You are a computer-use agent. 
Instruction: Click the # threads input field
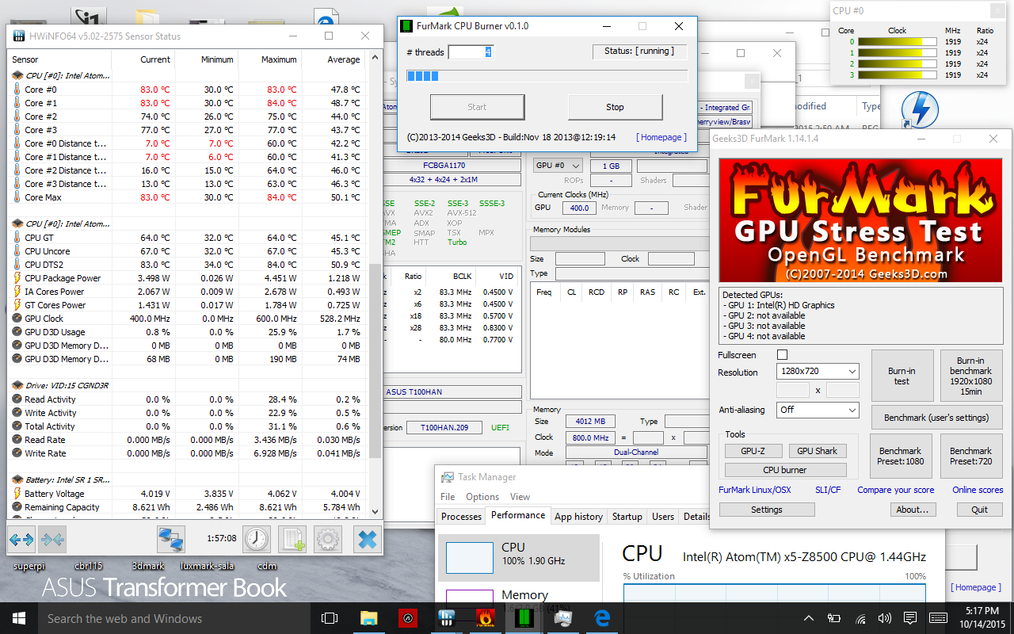tap(471, 52)
